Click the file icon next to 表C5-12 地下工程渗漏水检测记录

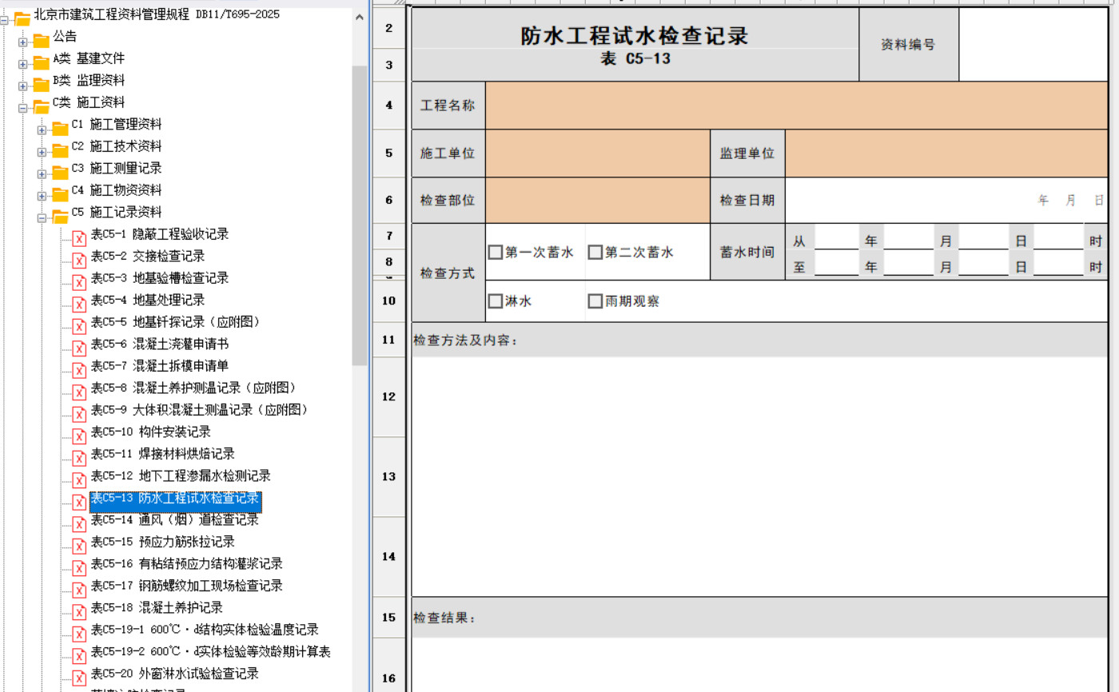79,479
